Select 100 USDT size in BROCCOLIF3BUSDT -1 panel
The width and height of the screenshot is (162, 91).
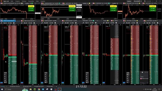[5, 80]
